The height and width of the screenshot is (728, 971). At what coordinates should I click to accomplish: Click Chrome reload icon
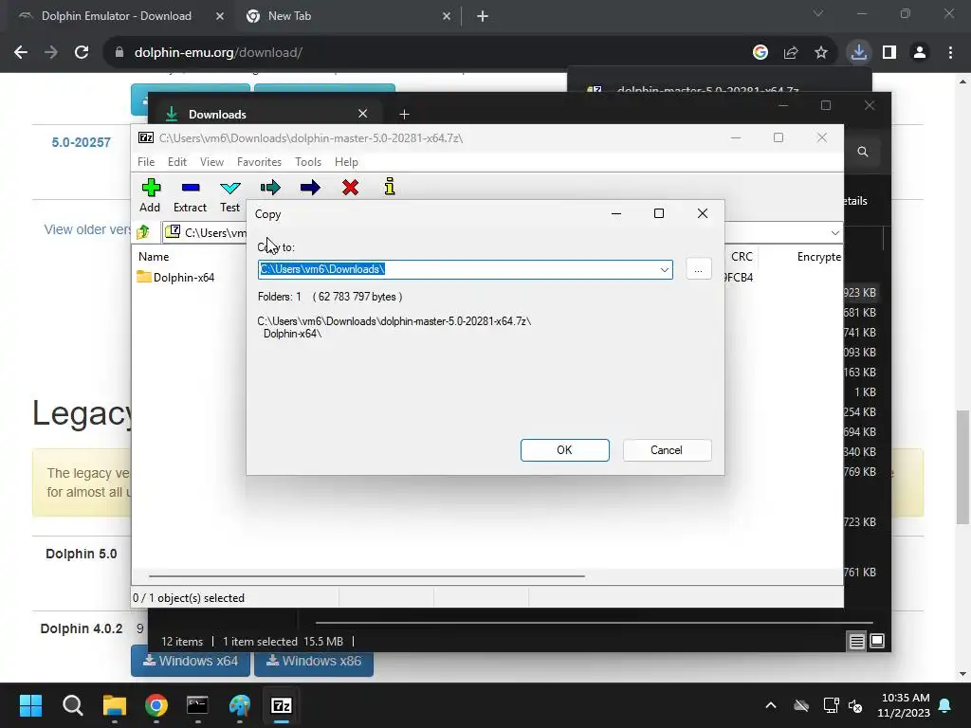point(82,53)
